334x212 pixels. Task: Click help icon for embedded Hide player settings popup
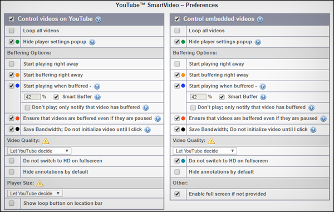tap(258, 42)
